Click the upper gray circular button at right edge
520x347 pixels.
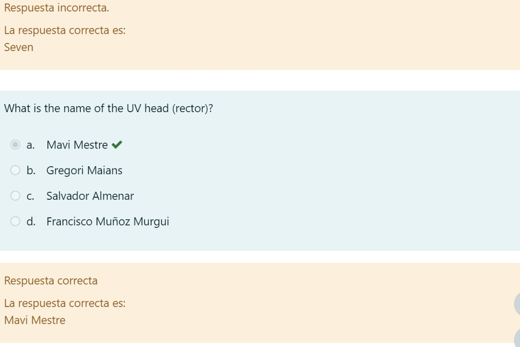[517, 304]
